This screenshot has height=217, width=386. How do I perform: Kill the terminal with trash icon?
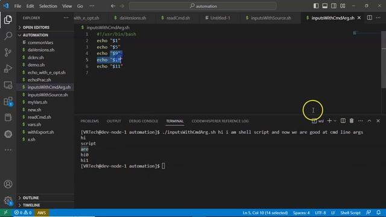click(352, 121)
